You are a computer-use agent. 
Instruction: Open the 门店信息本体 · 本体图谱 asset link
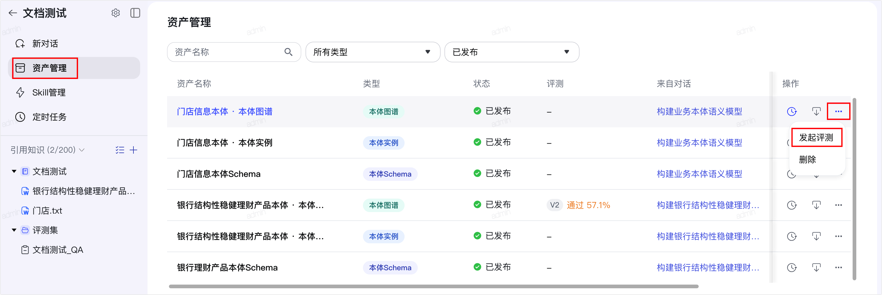click(x=225, y=112)
